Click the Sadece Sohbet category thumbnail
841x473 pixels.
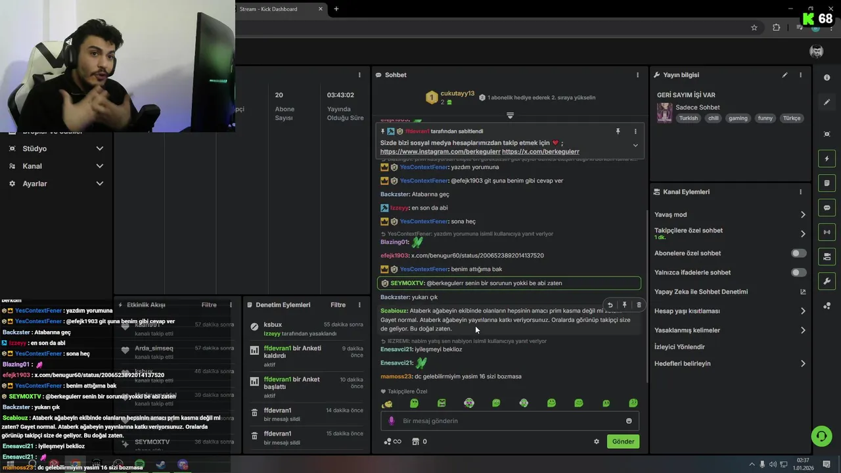coord(665,112)
